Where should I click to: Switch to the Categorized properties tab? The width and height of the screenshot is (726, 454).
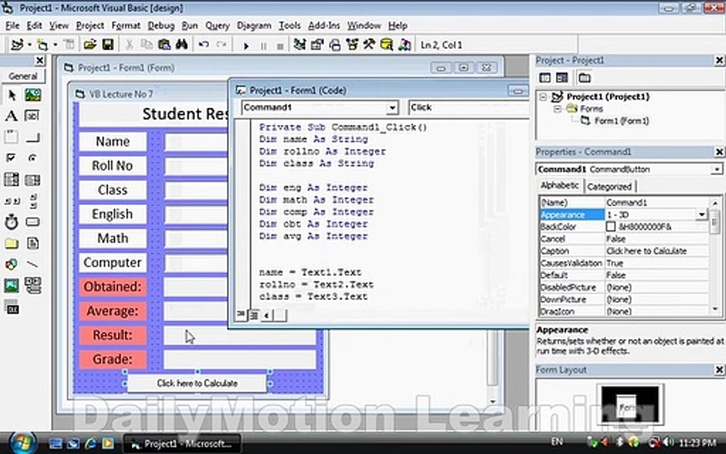tap(609, 187)
